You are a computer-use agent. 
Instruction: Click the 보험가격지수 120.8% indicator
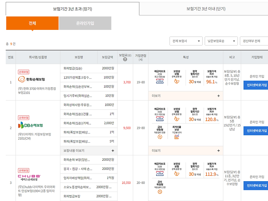tap(212, 115)
